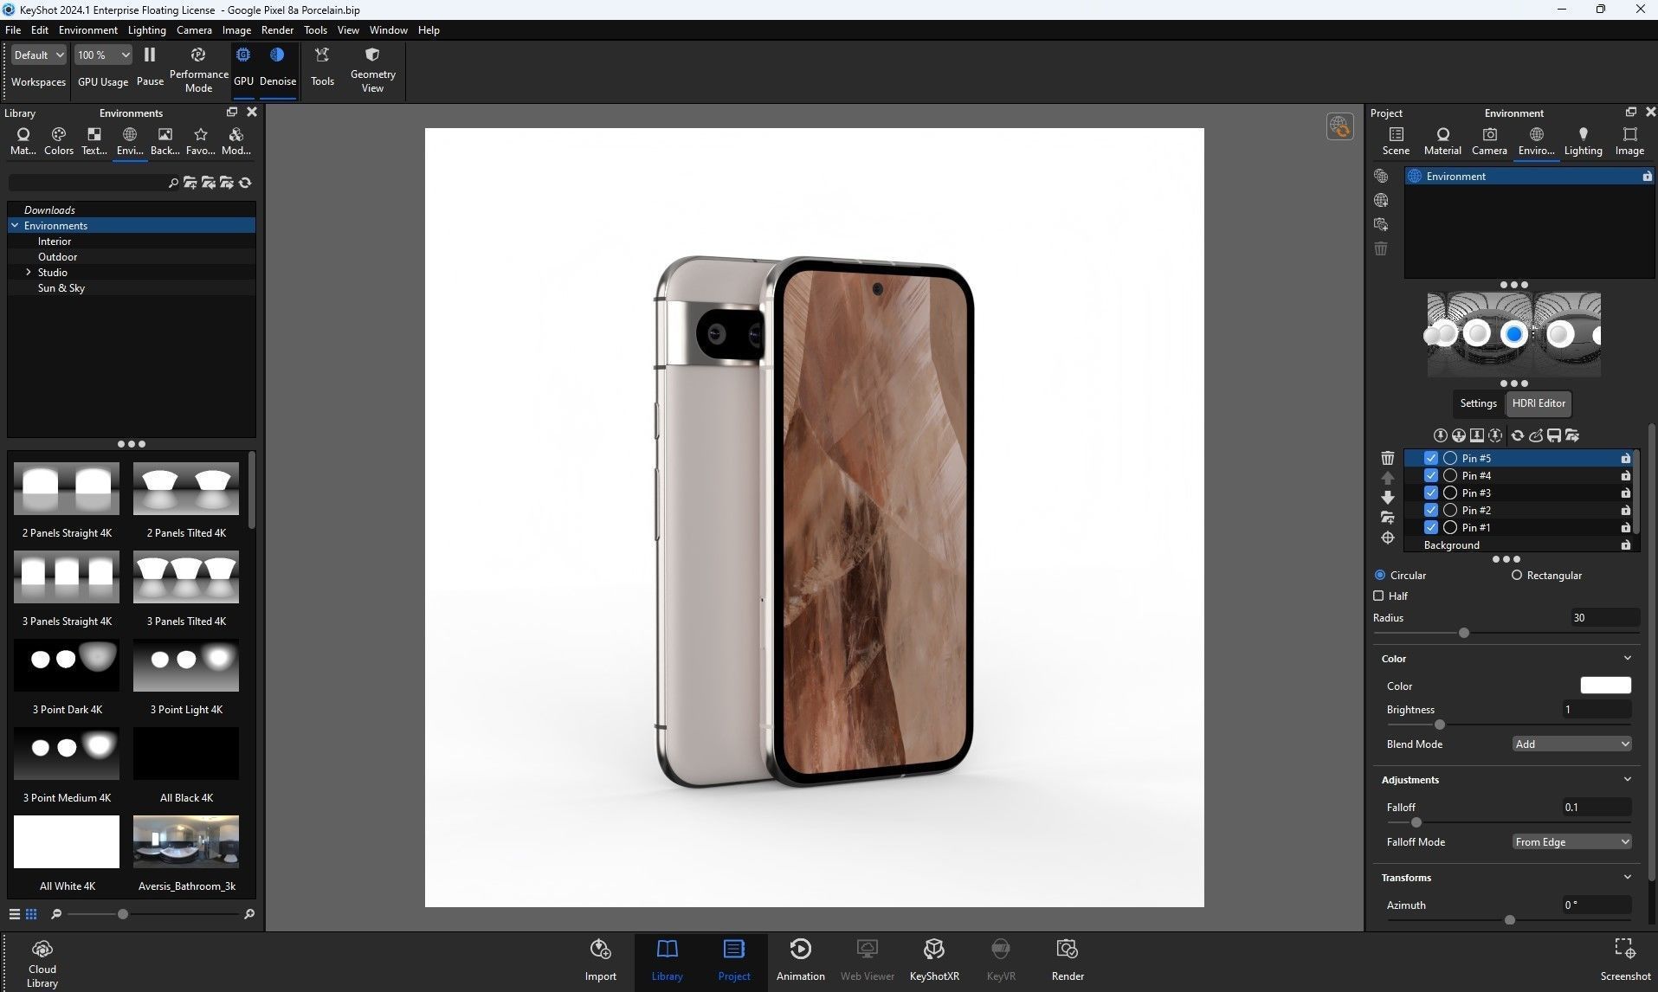1658x992 pixels.
Task: Adjust the Radius slider
Action: [x=1463, y=633]
